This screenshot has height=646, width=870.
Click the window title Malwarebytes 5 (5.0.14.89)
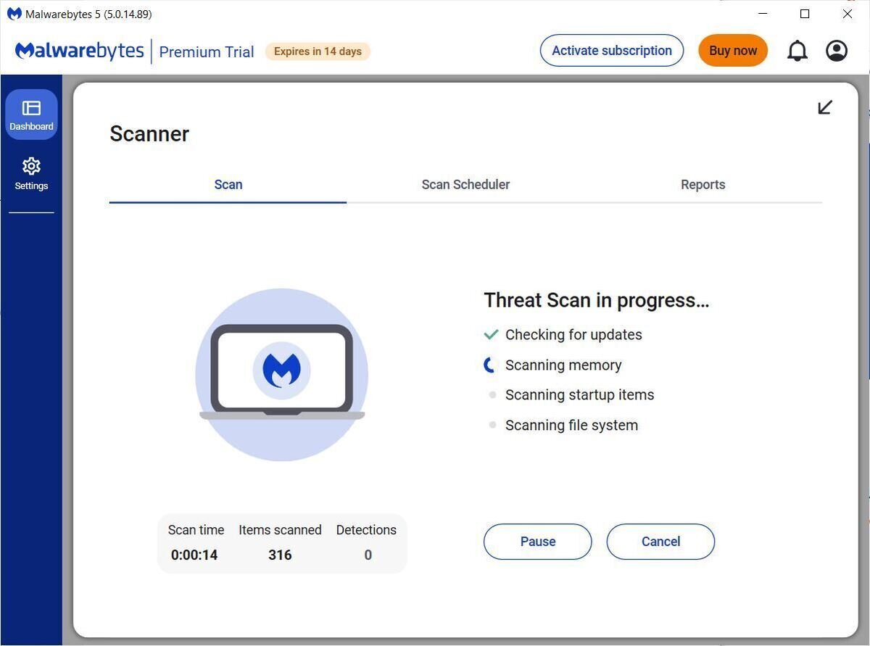[x=88, y=15]
